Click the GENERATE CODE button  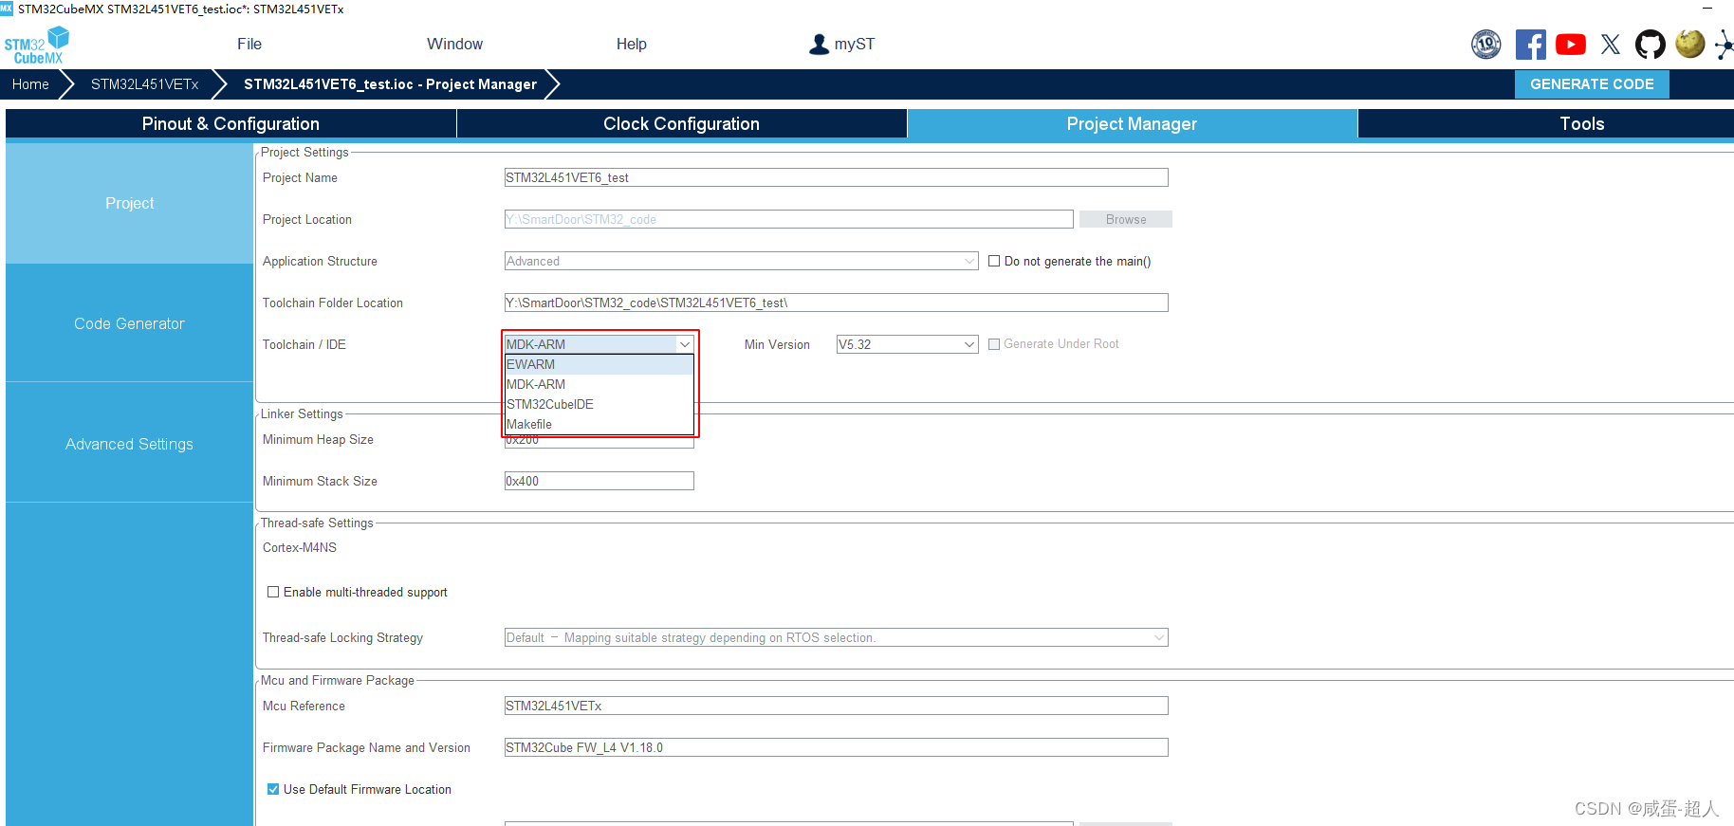[1592, 84]
